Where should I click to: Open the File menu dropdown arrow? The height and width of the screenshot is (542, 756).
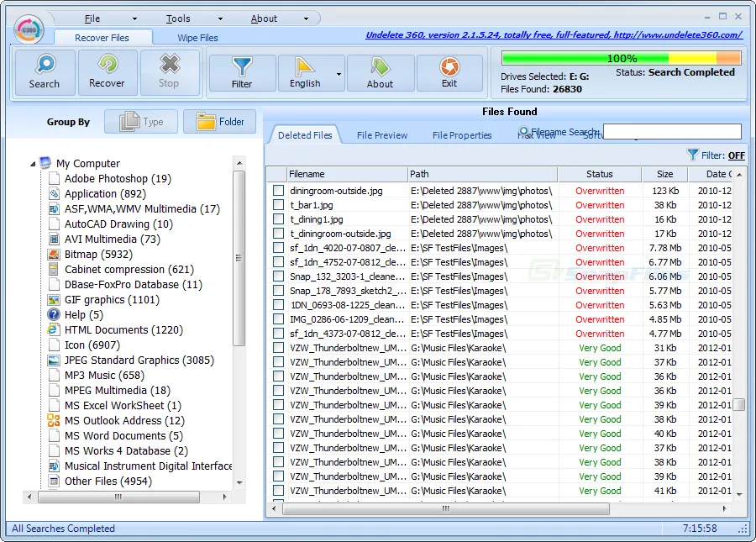(x=134, y=18)
